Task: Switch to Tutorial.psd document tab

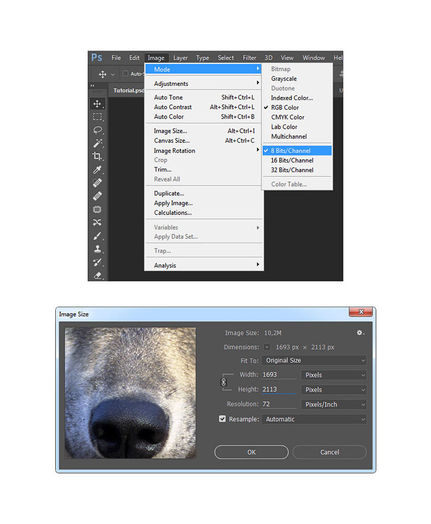Action: click(x=128, y=91)
